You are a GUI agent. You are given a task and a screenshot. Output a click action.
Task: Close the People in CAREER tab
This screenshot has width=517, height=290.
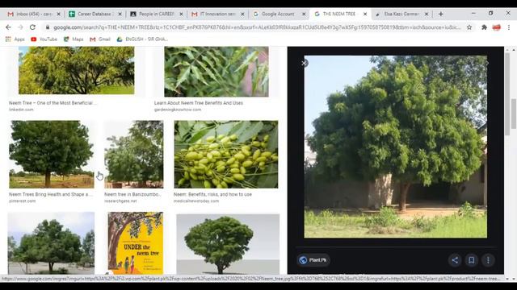coord(181,14)
